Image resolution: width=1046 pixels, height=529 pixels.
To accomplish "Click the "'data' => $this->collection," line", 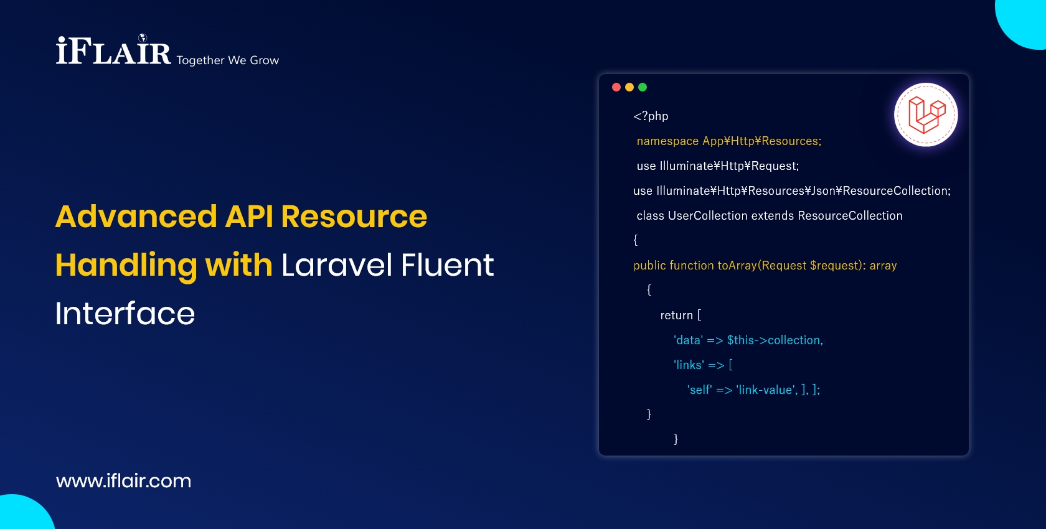I will pyautogui.click(x=748, y=340).
